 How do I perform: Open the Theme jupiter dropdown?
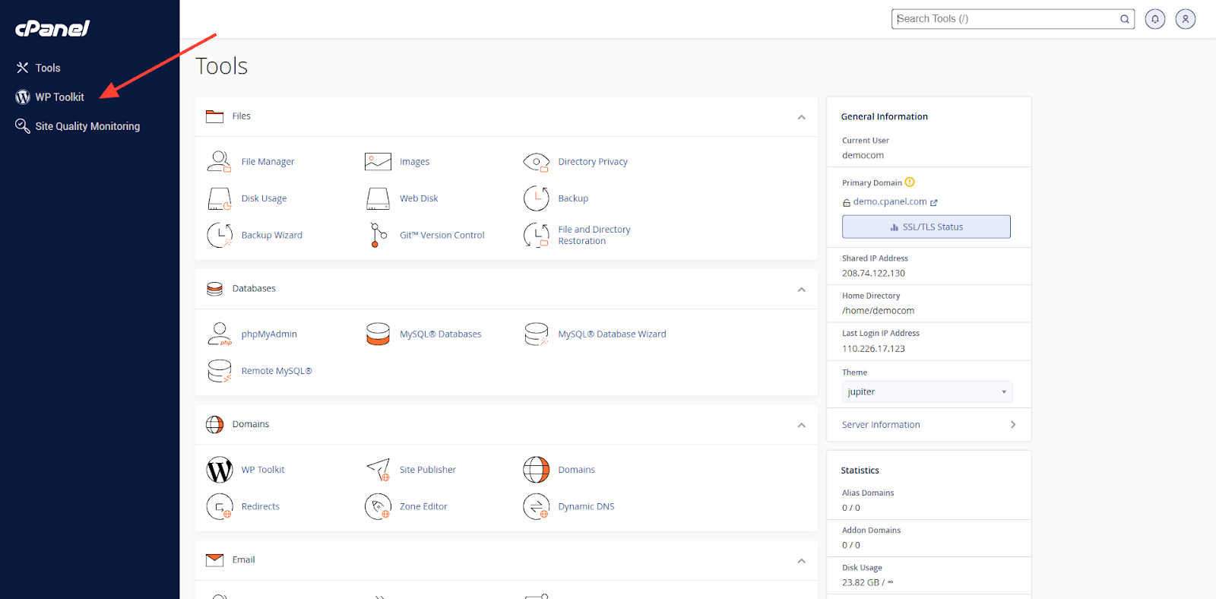927,391
